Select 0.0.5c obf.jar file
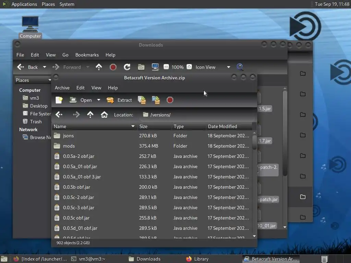 click(x=152, y=218)
